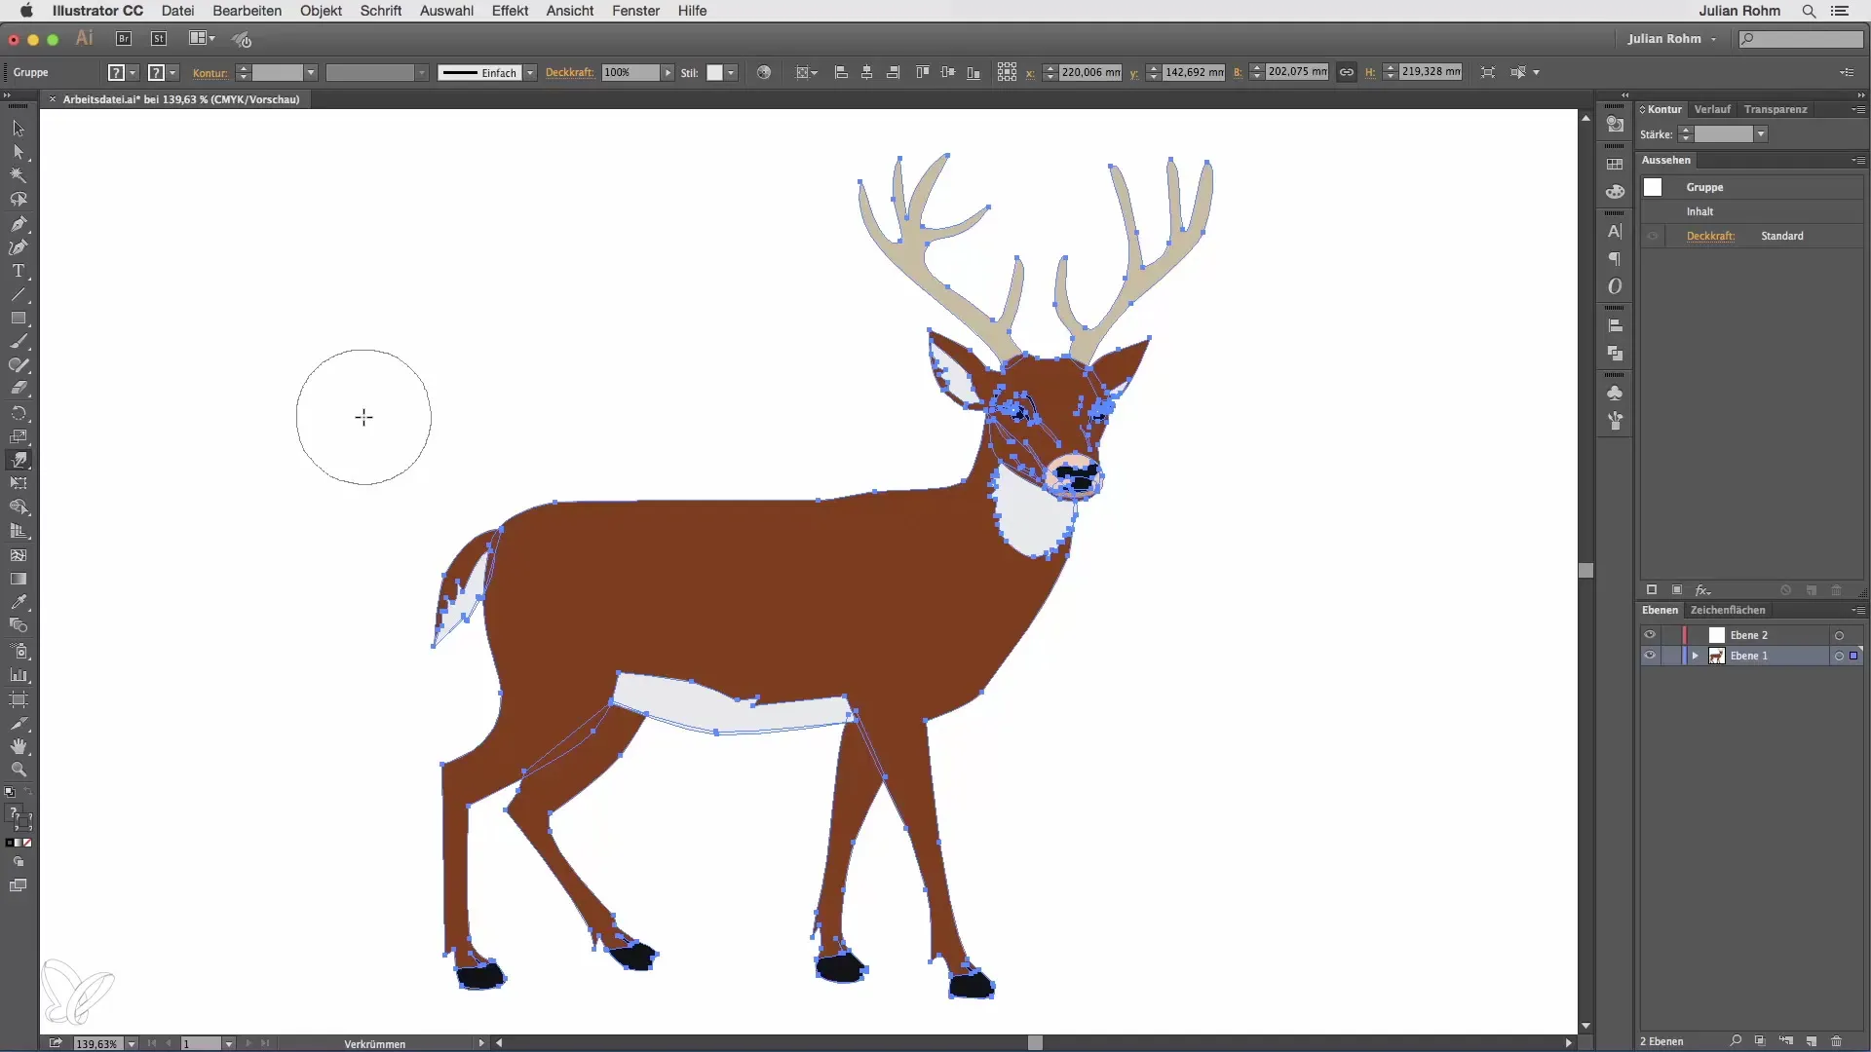Open the Einfach stroke profile dropdown
This screenshot has width=1871, height=1052.
tap(530, 73)
